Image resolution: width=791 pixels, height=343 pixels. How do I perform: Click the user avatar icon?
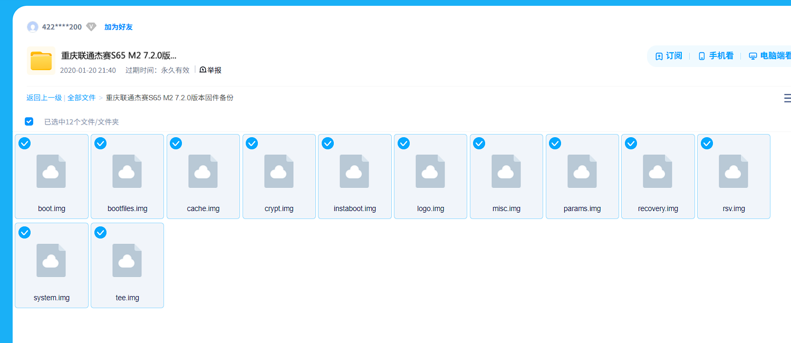coord(33,27)
